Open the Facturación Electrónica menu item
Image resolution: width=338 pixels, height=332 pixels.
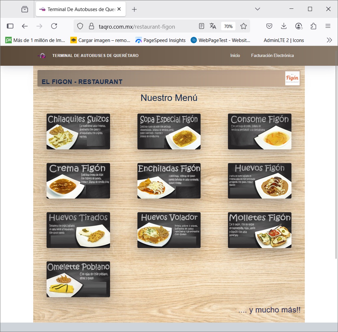(x=272, y=56)
